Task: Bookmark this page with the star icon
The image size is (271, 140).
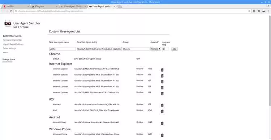Action: pos(249,11)
